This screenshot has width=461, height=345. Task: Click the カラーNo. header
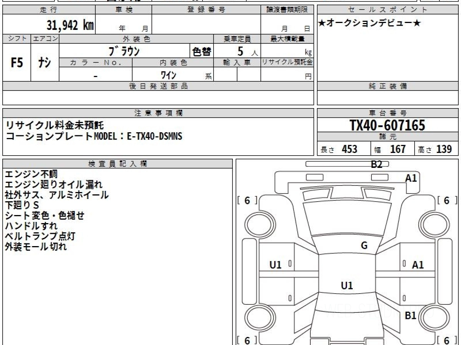click(x=96, y=63)
